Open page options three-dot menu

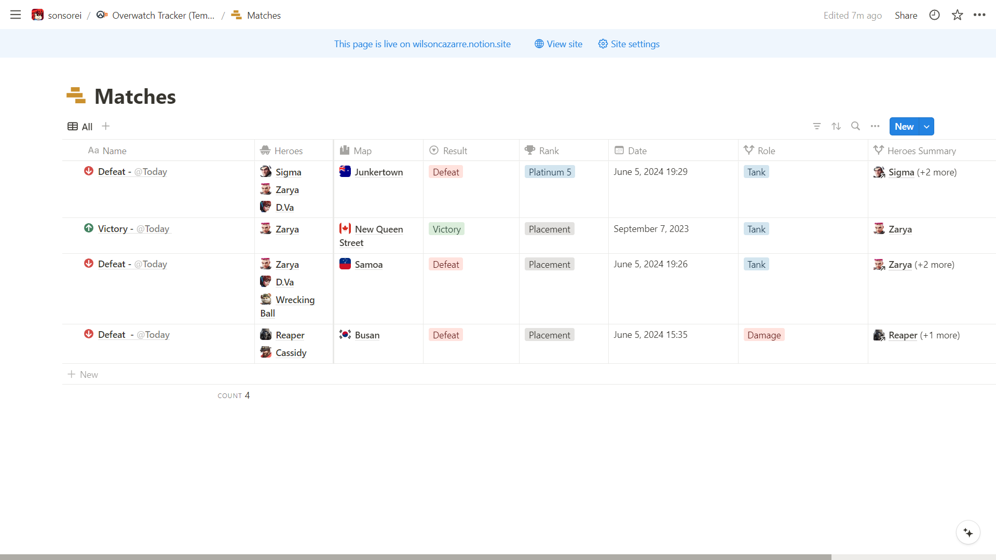tap(979, 15)
